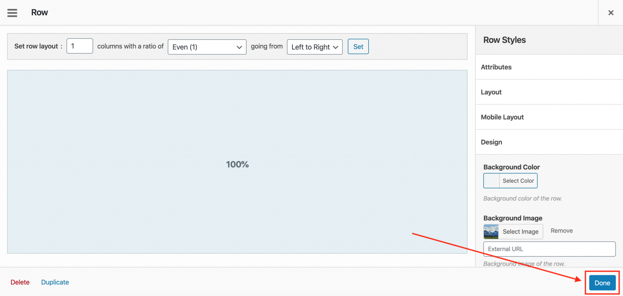This screenshot has height=296, width=623.
Task: Select the 100% column cell
Action: click(x=237, y=162)
